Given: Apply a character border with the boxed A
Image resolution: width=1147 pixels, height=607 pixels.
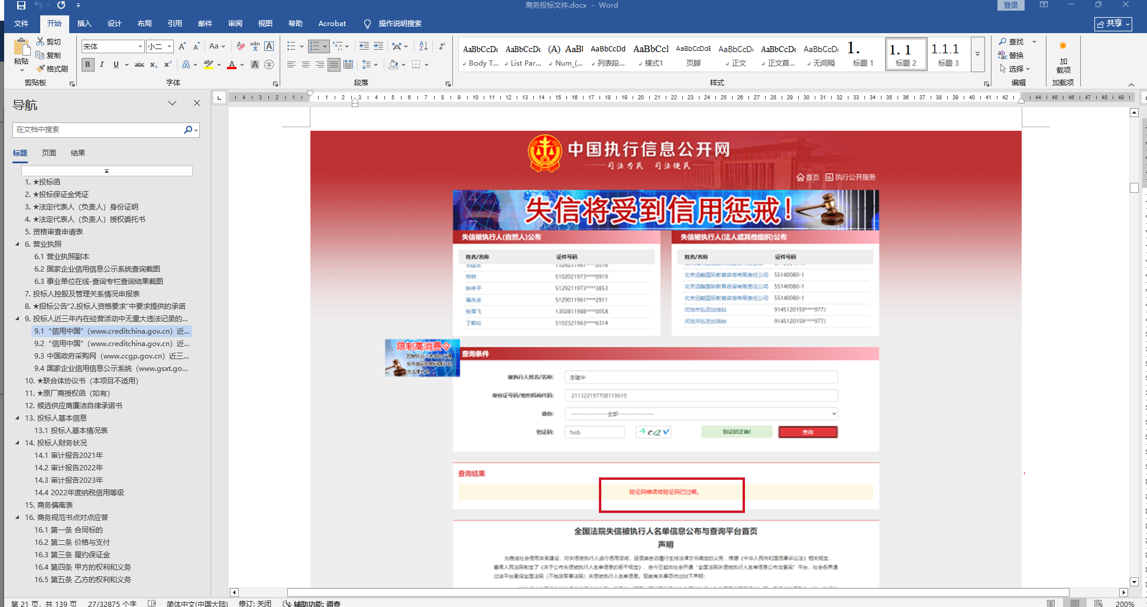Looking at the screenshot, I should tap(269, 46).
